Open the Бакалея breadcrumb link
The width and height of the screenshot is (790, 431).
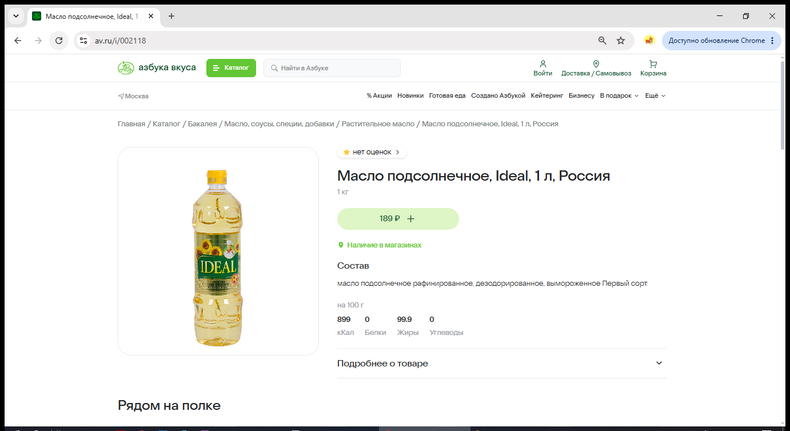[x=202, y=124]
